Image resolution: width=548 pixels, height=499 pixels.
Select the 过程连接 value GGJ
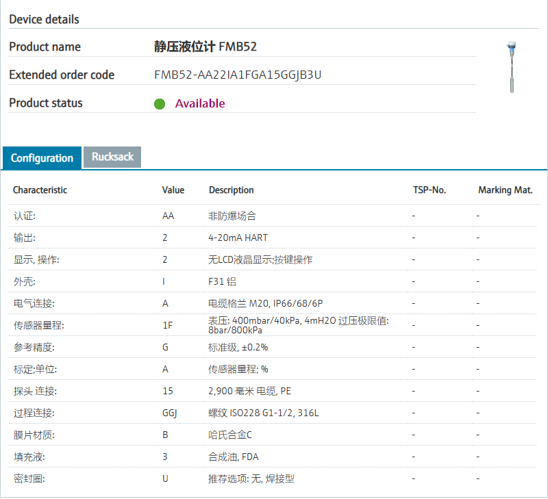(x=170, y=413)
